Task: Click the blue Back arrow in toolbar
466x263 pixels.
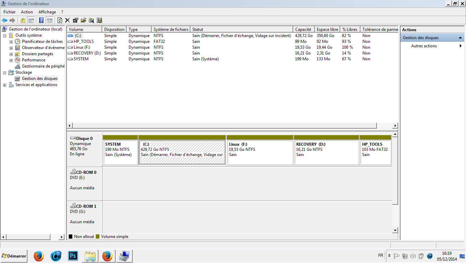Action: tap(4, 20)
